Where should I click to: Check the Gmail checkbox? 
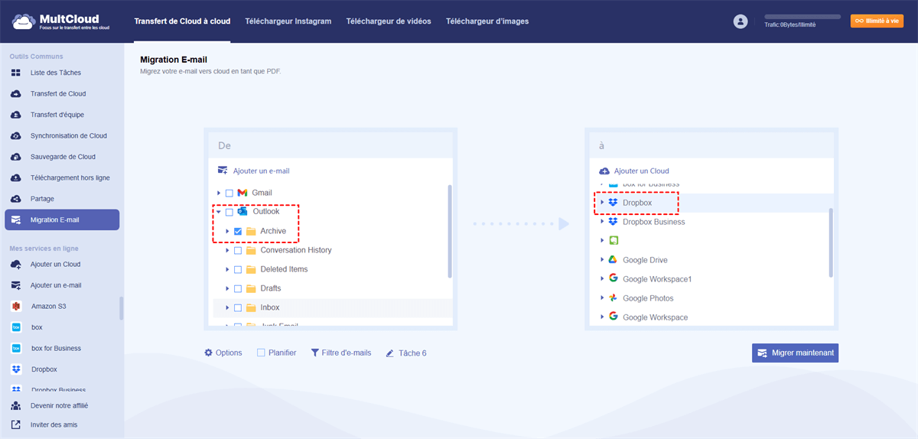point(229,193)
